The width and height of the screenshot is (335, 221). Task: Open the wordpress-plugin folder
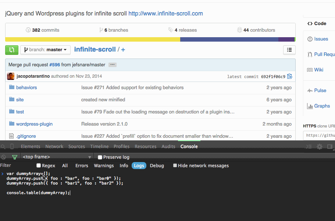pyautogui.click(x=35, y=124)
